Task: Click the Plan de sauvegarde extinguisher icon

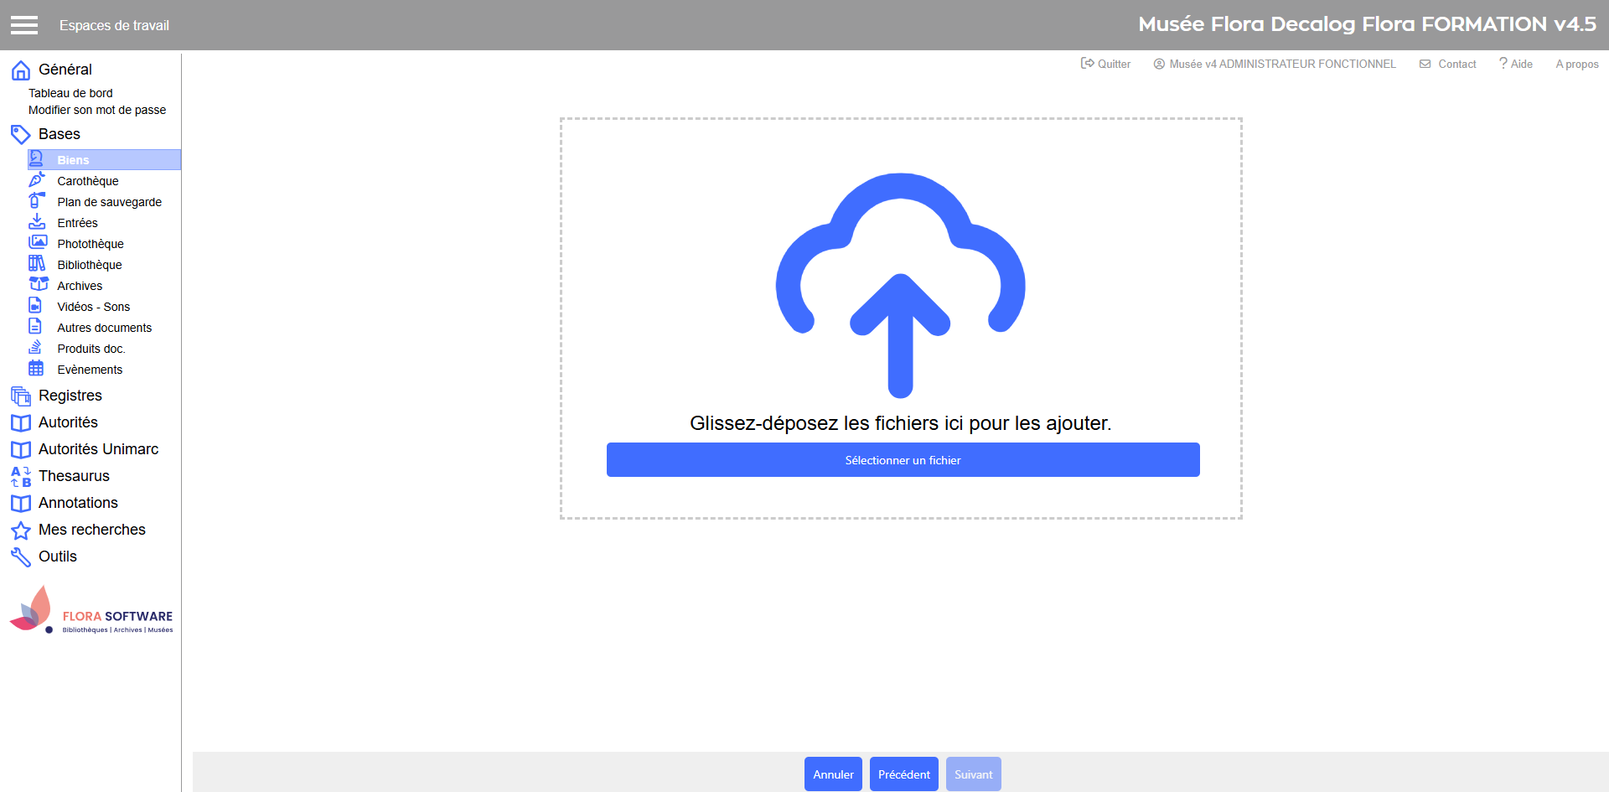Action: pos(37,201)
